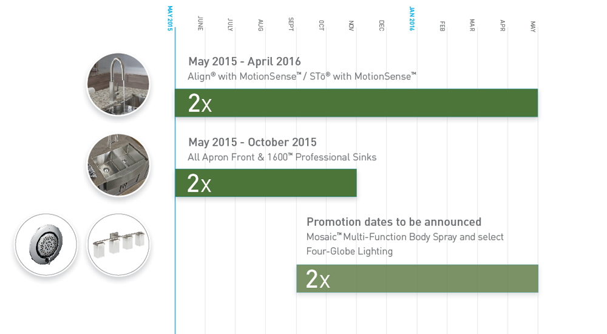The image size is (607, 334).
Task: Click the kitchen faucet circular image
Action: (x=118, y=84)
